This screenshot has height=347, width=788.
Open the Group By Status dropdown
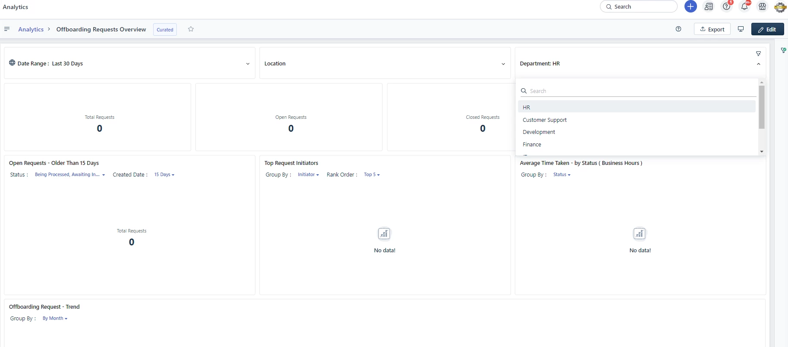coord(562,175)
